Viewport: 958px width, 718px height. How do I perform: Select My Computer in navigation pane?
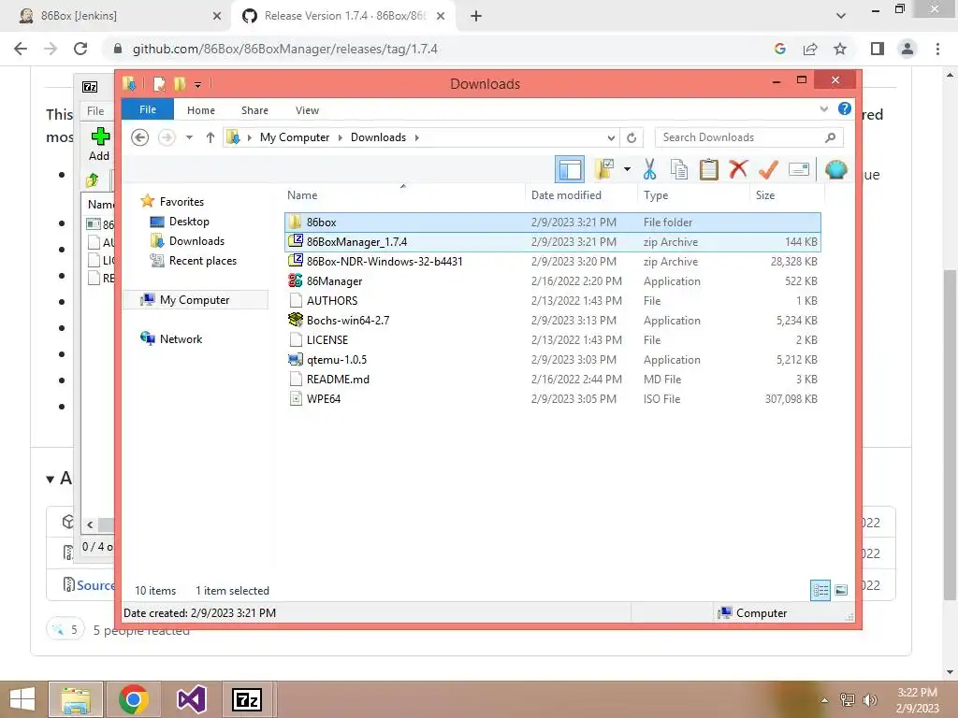point(195,300)
